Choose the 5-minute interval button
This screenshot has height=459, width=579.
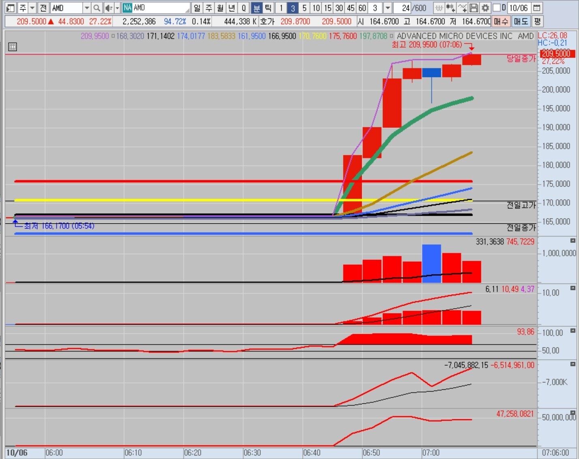pos(305,8)
